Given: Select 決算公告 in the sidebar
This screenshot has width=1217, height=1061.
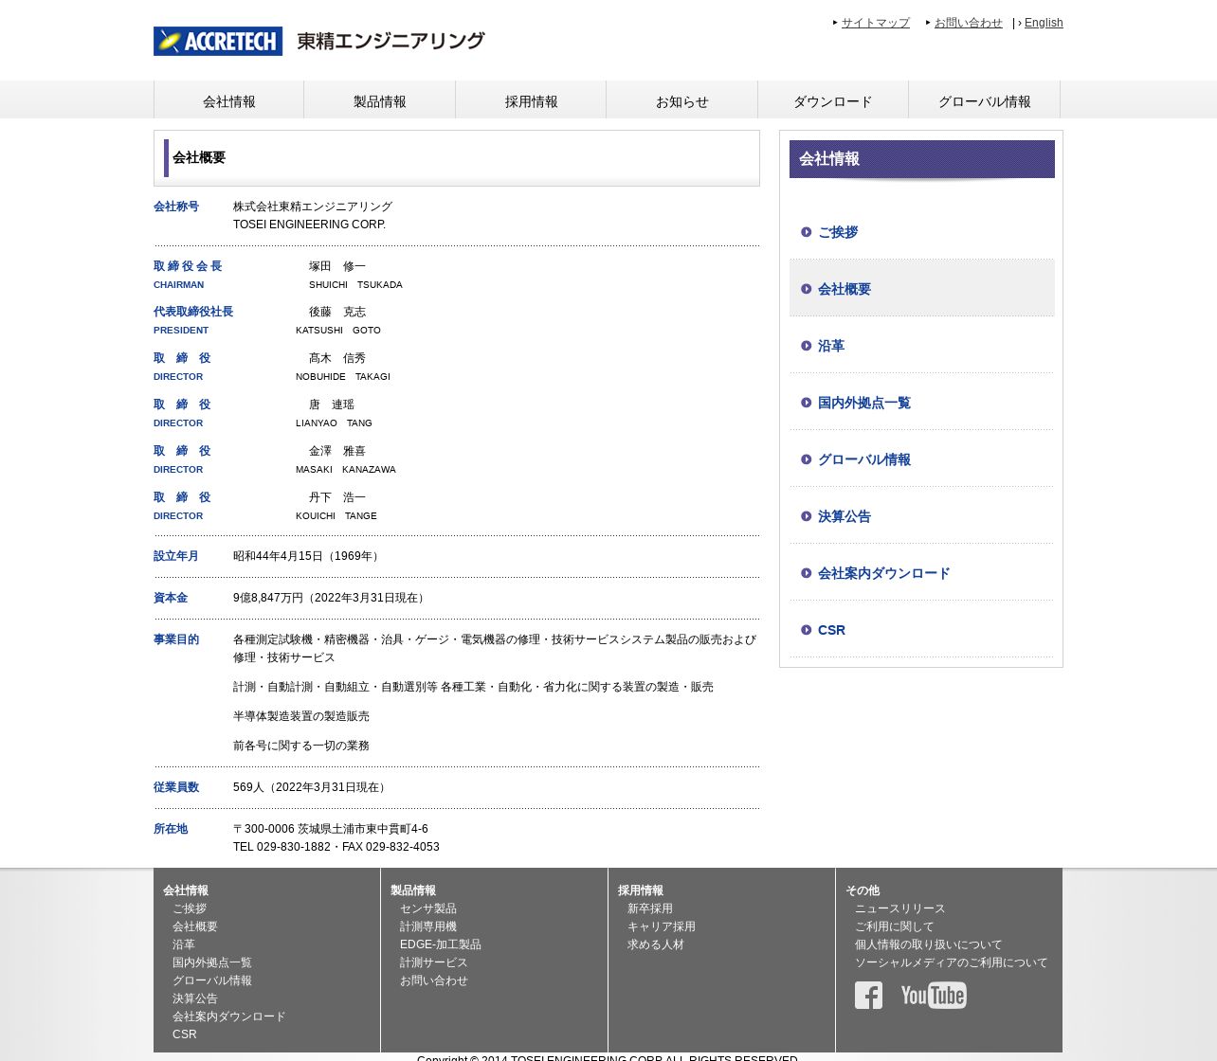Looking at the screenshot, I should pyautogui.click(x=921, y=516).
